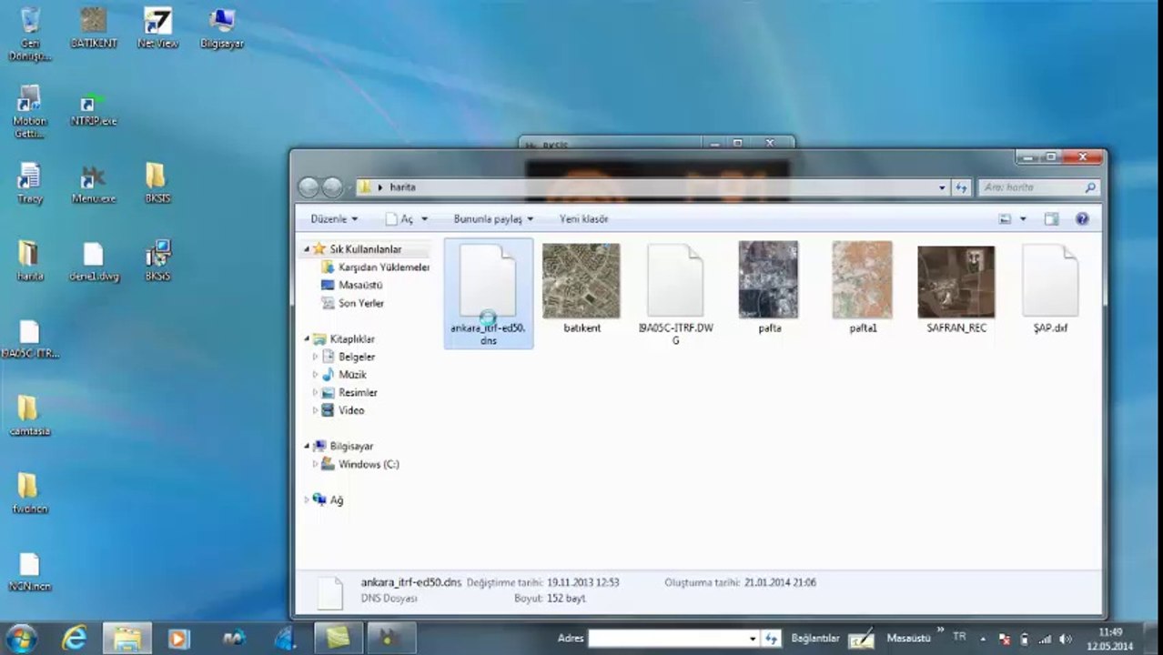Open the Düzenle dropdown menu
Screen dimensions: 1163x655
point(333,219)
